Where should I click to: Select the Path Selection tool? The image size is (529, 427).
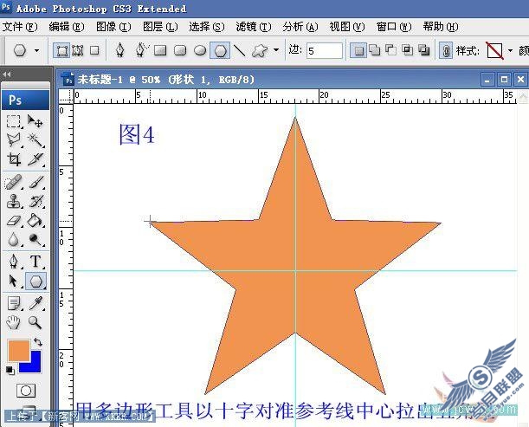[14, 281]
